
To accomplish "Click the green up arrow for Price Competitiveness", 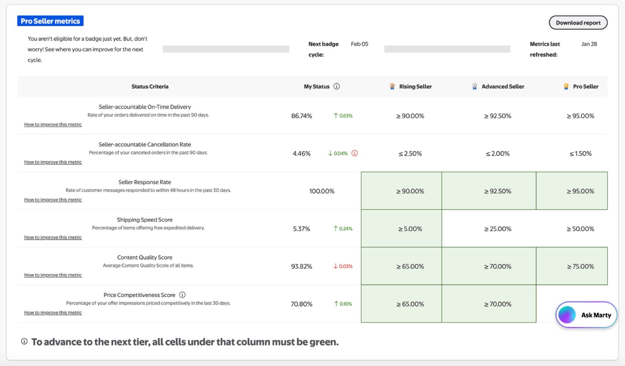I will [336, 304].
